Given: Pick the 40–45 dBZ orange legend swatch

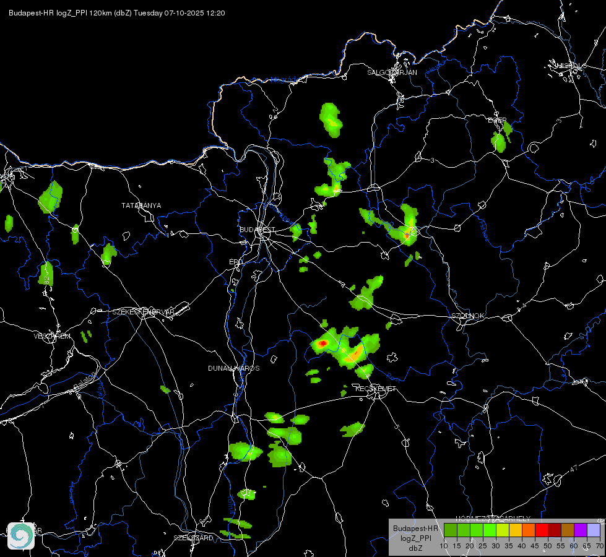Looking at the screenshot, I should 529,530.
